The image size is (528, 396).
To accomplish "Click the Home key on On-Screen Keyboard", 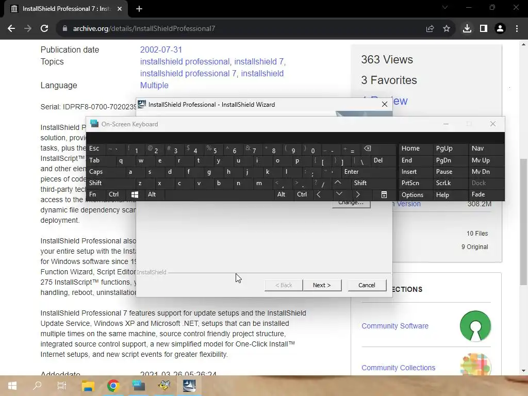I will (x=415, y=149).
